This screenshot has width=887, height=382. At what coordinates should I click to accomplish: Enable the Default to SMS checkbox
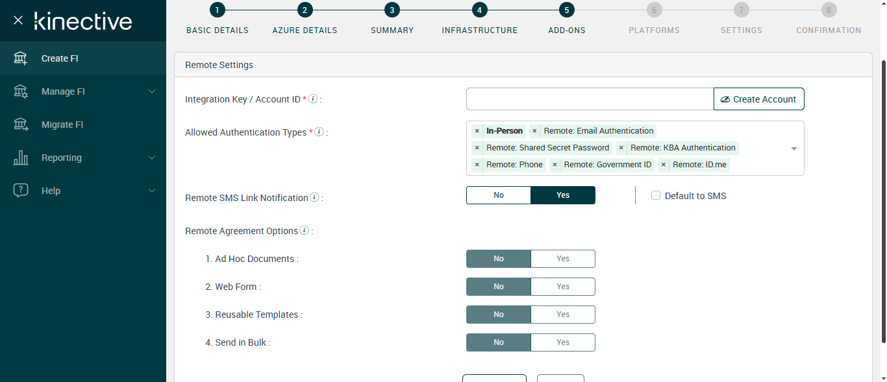point(656,196)
